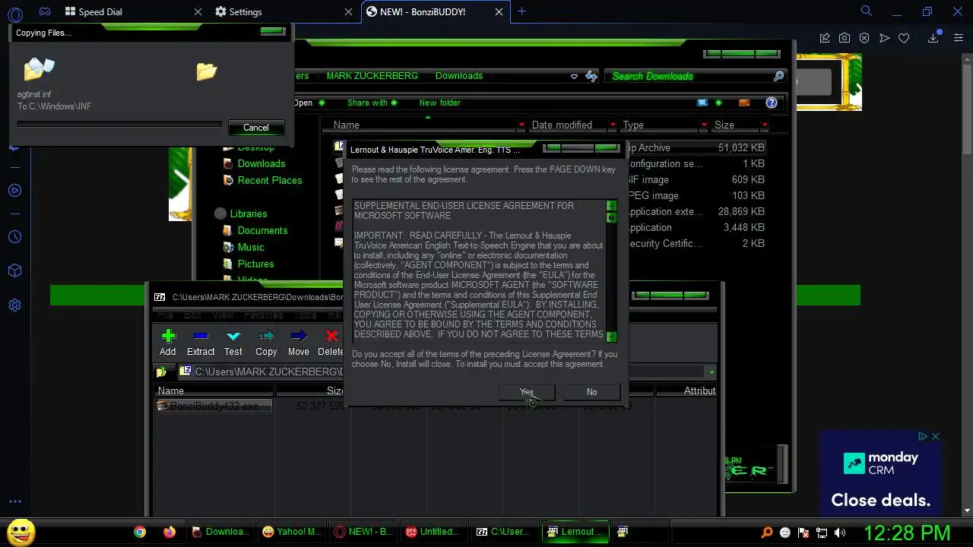This screenshot has height=547, width=973.
Task: Open Opera sidebar History clock icon
Action: (14, 237)
